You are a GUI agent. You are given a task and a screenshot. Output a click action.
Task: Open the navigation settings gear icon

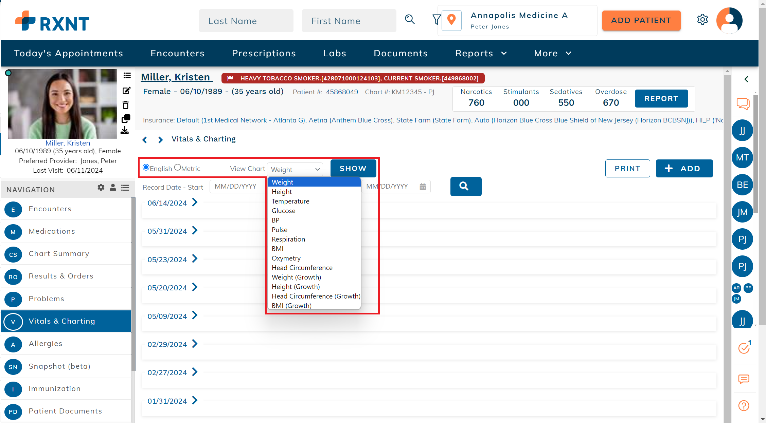101,188
